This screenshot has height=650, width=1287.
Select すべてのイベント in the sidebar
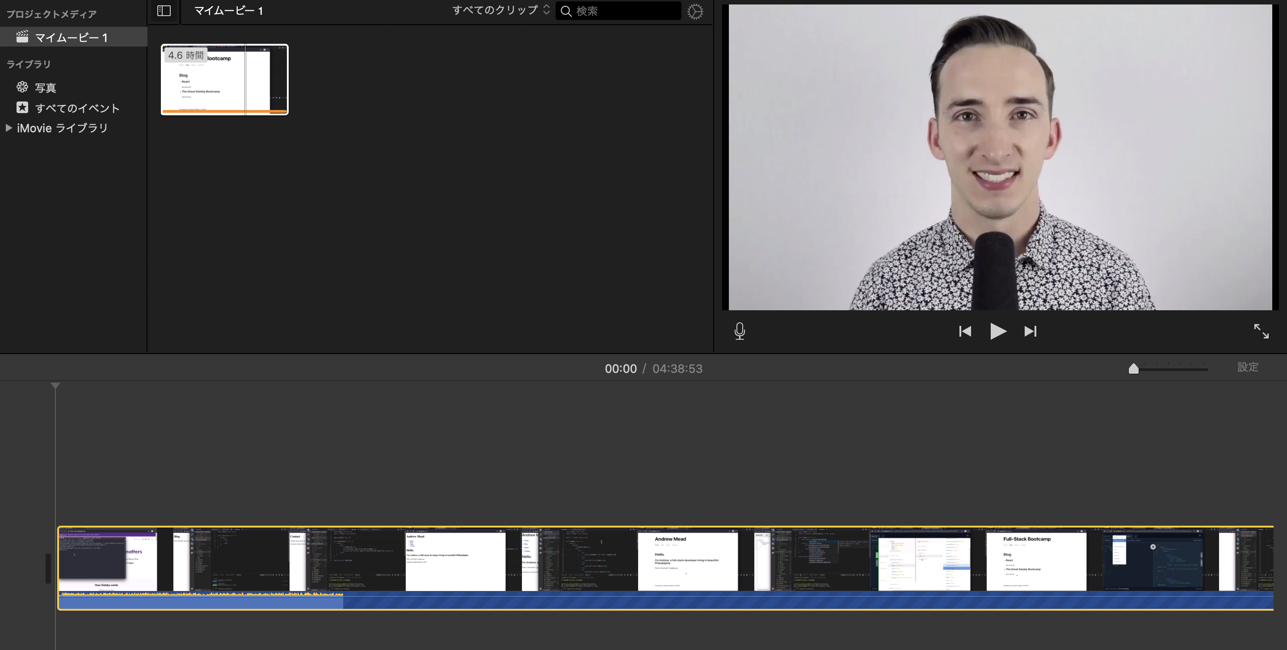[x=77, y=109]
